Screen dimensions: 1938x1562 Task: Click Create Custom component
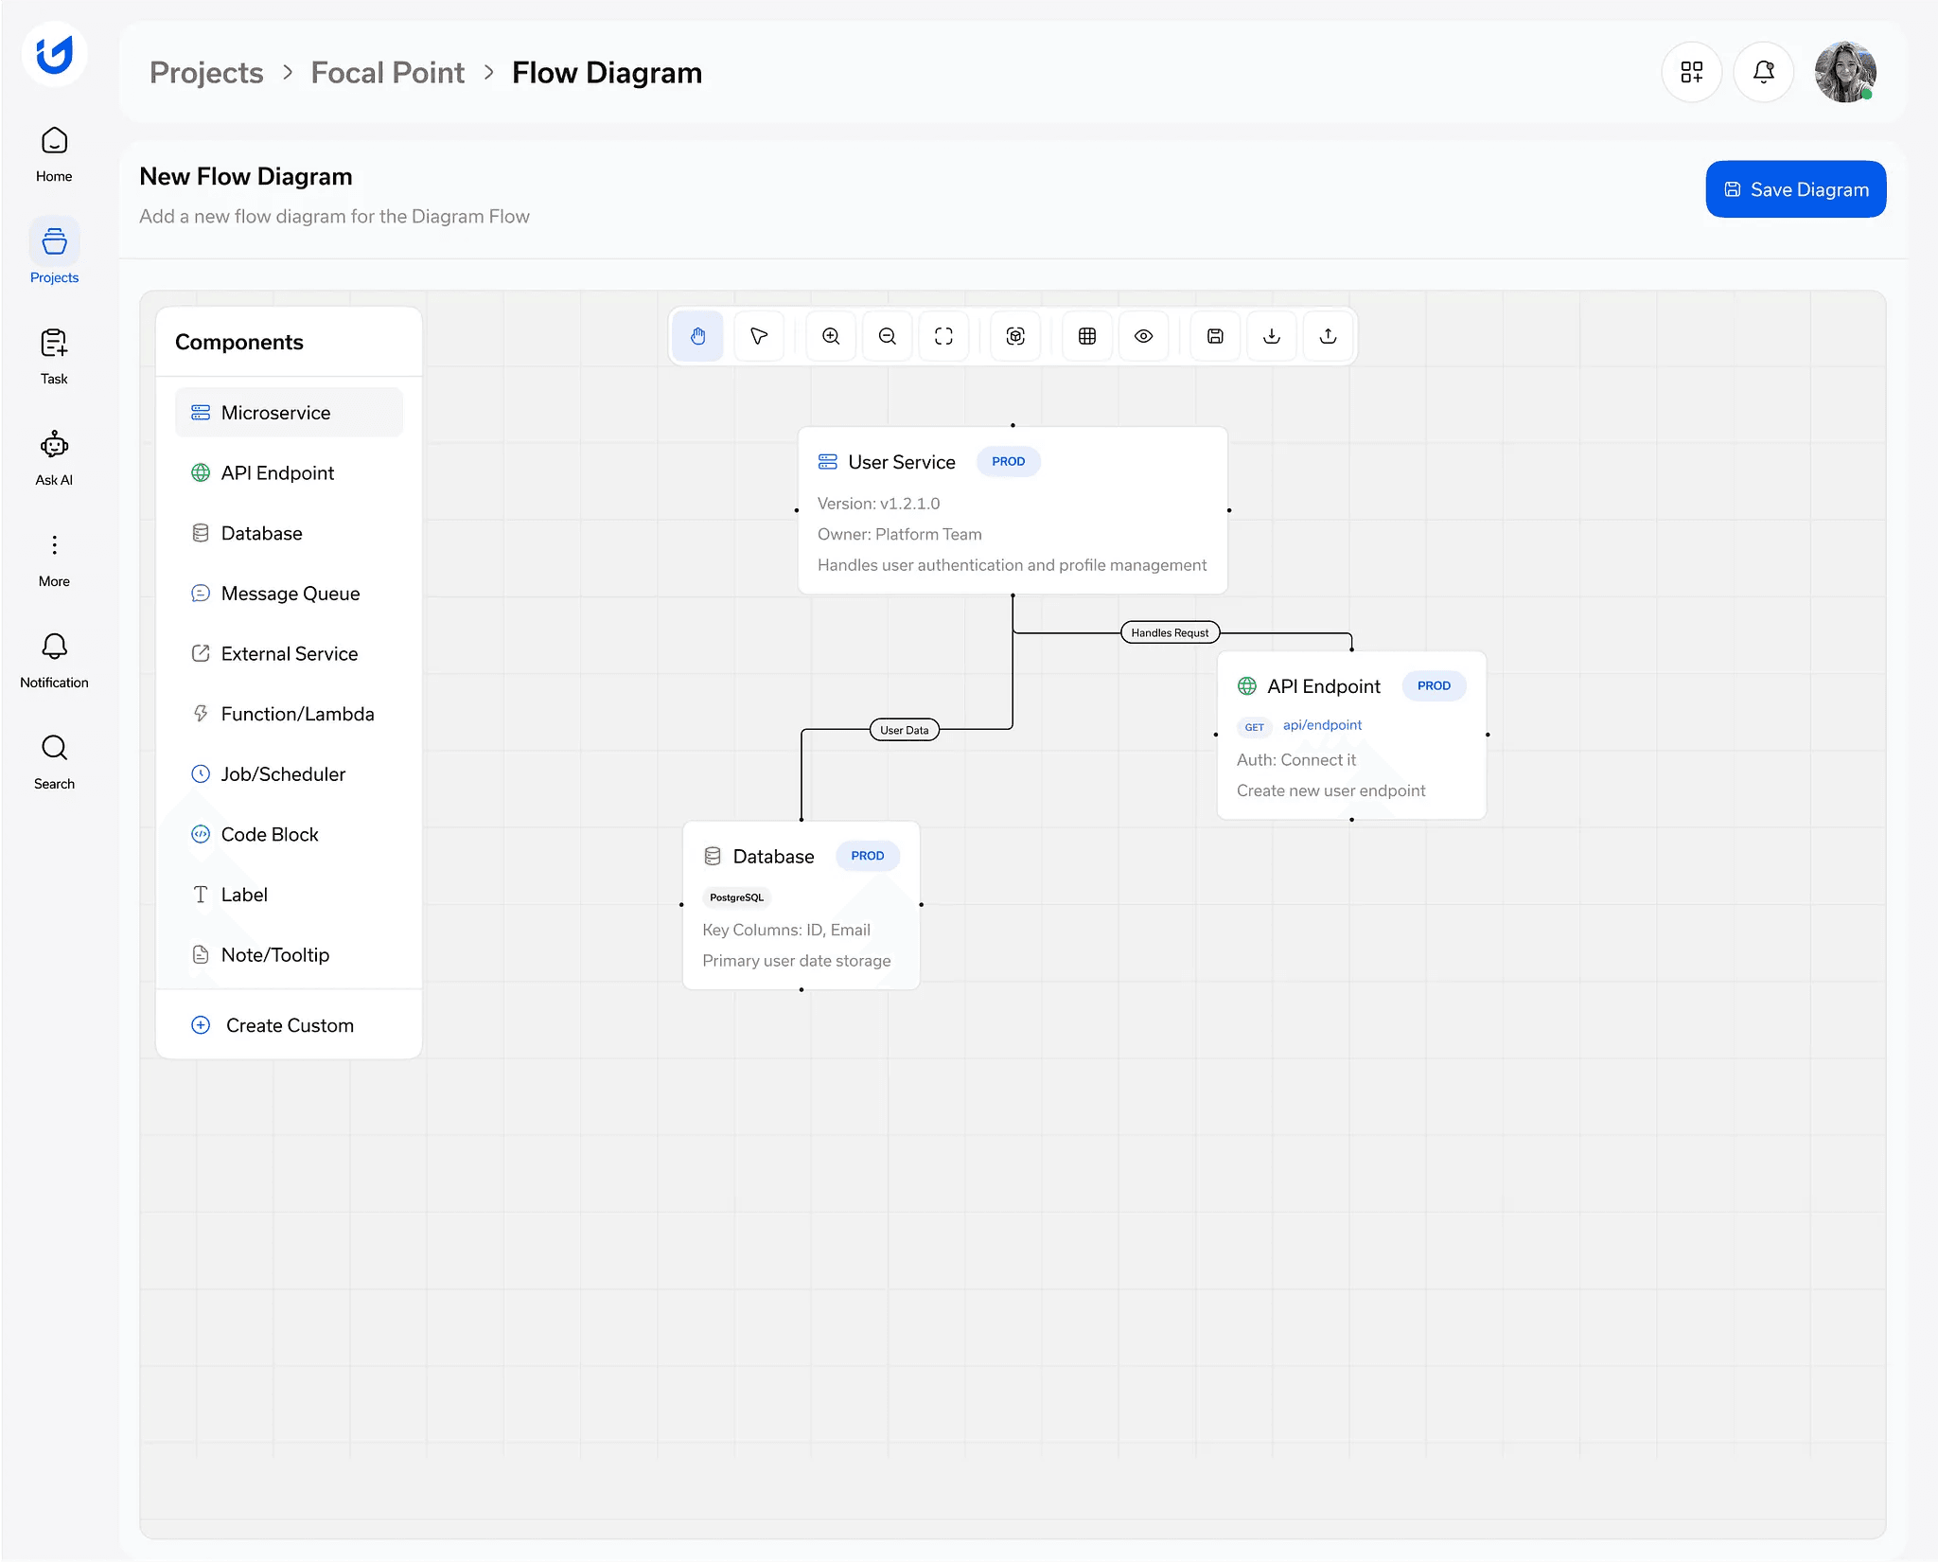pyautogui.click(x=289, y=1025)
